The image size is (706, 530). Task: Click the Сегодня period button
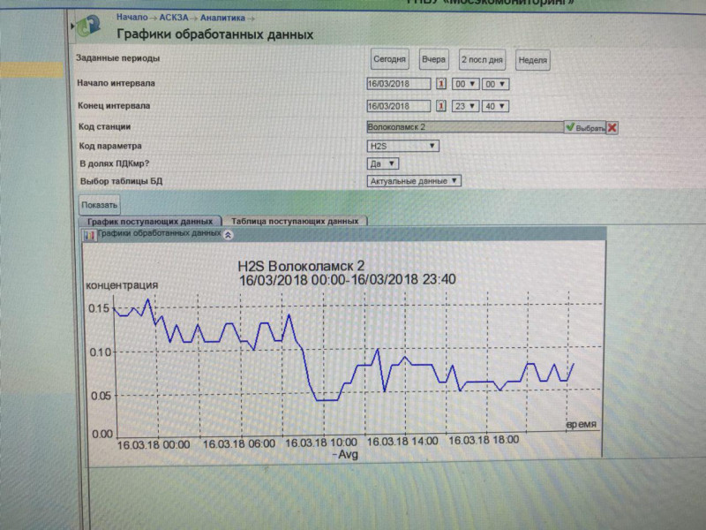click(x=389, y=59)
